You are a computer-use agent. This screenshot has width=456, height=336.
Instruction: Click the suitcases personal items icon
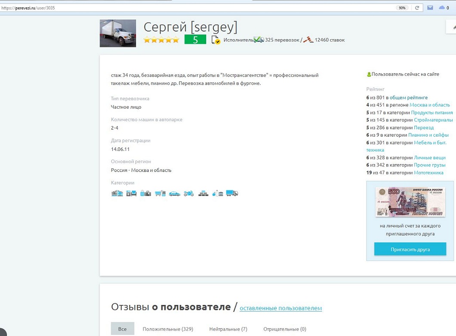click(x=146, y=193)
